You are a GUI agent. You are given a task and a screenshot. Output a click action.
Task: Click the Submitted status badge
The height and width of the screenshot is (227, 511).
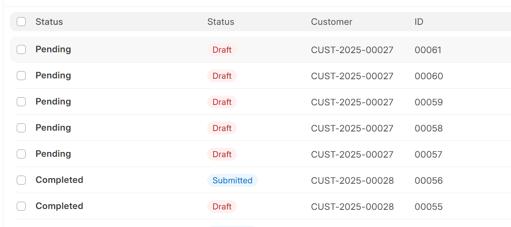point(233,180)
